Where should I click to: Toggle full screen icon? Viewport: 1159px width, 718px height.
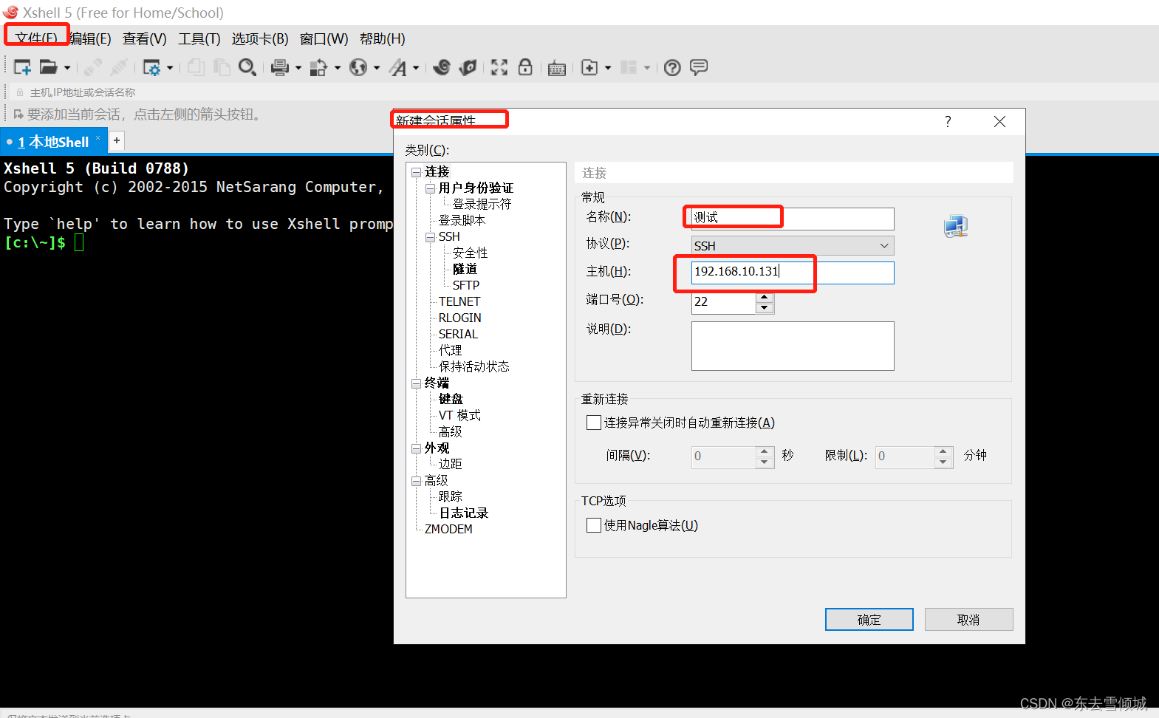coord(499,67)
